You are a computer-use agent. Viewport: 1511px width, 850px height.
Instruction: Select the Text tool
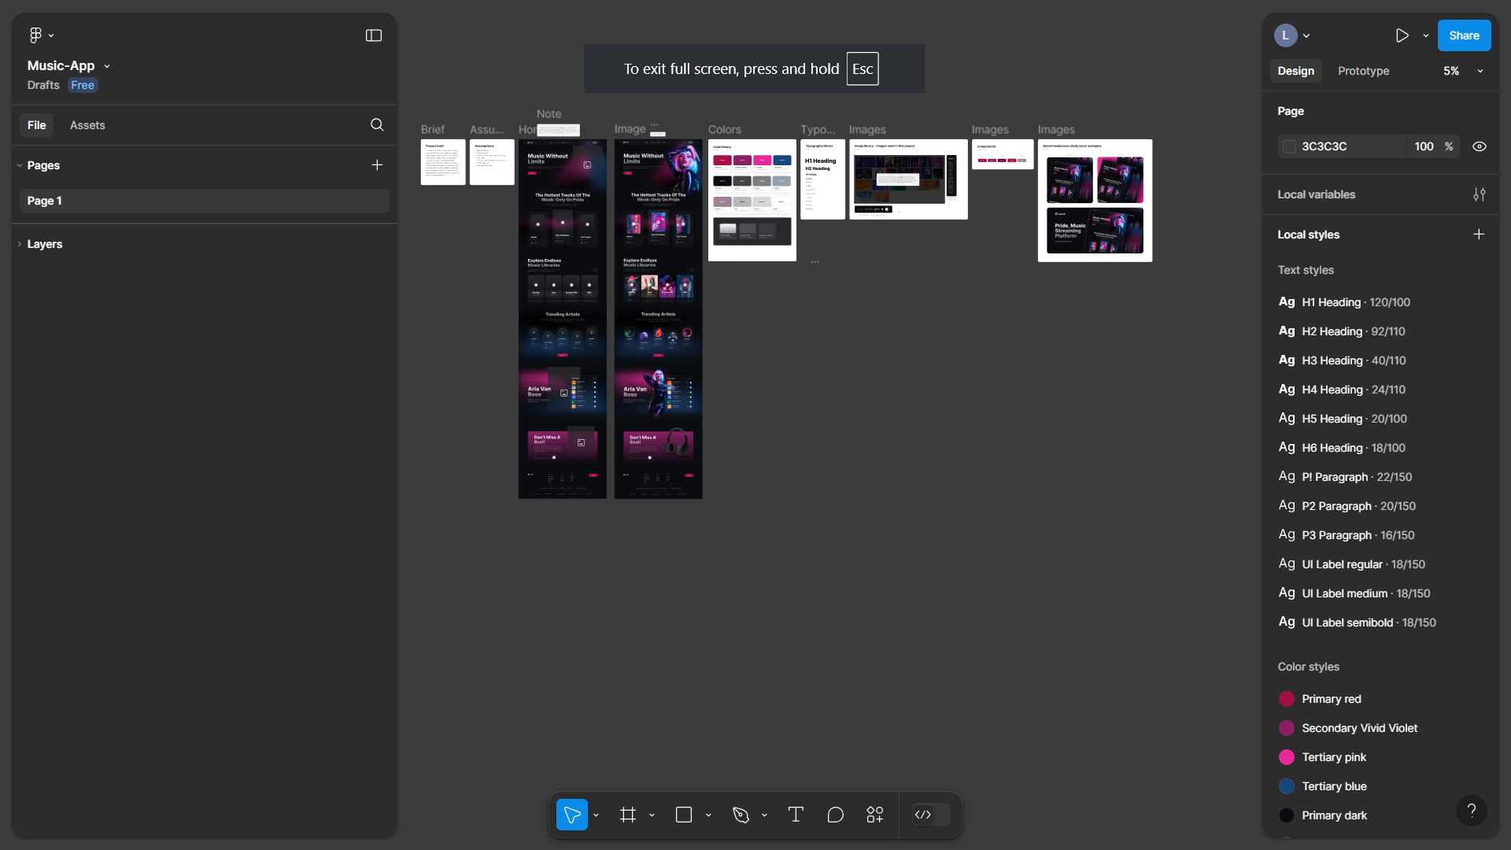796,815
